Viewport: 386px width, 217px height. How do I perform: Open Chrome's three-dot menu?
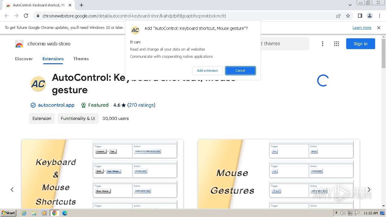379,16
